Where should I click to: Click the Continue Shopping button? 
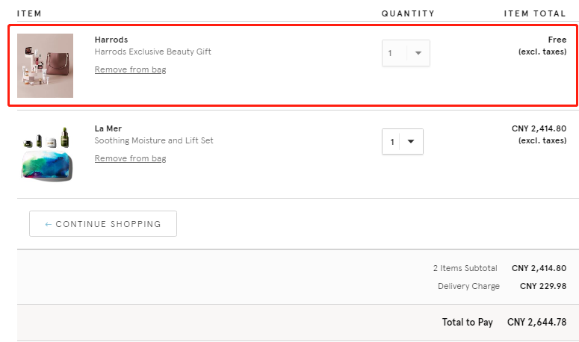(103, 223)
